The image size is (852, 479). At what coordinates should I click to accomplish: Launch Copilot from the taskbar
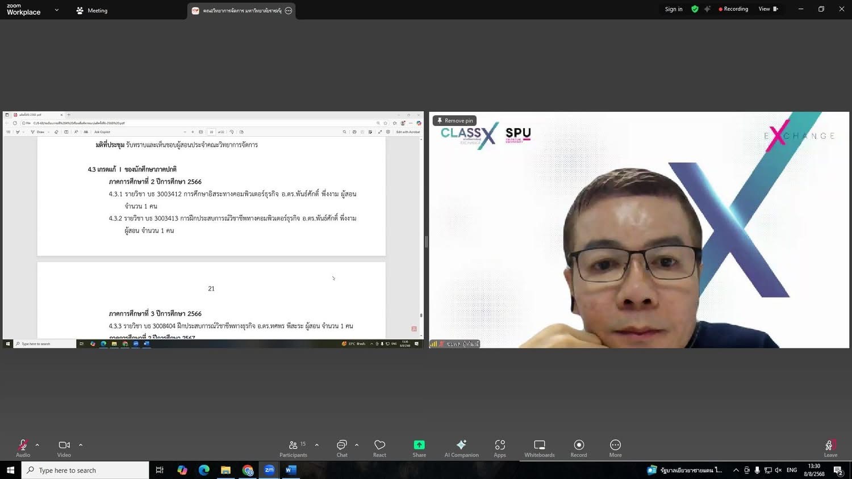[182, 470]
